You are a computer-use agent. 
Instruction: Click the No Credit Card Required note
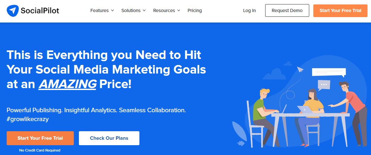tap(40, 150)
